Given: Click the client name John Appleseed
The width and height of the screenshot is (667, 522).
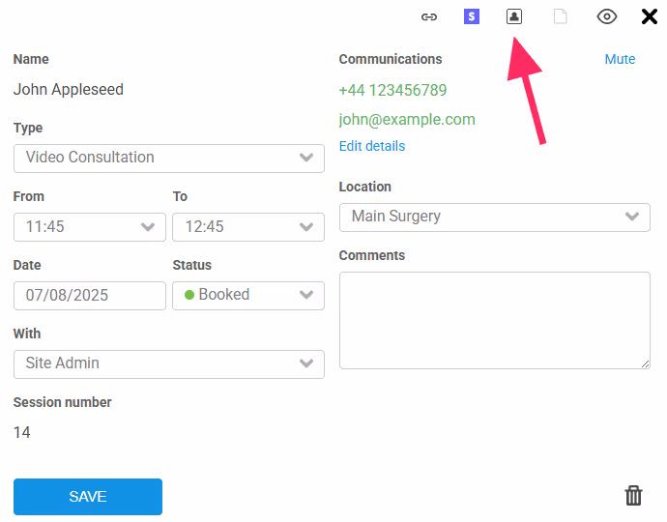Looking at the screenshot, I should click(69, 89).
